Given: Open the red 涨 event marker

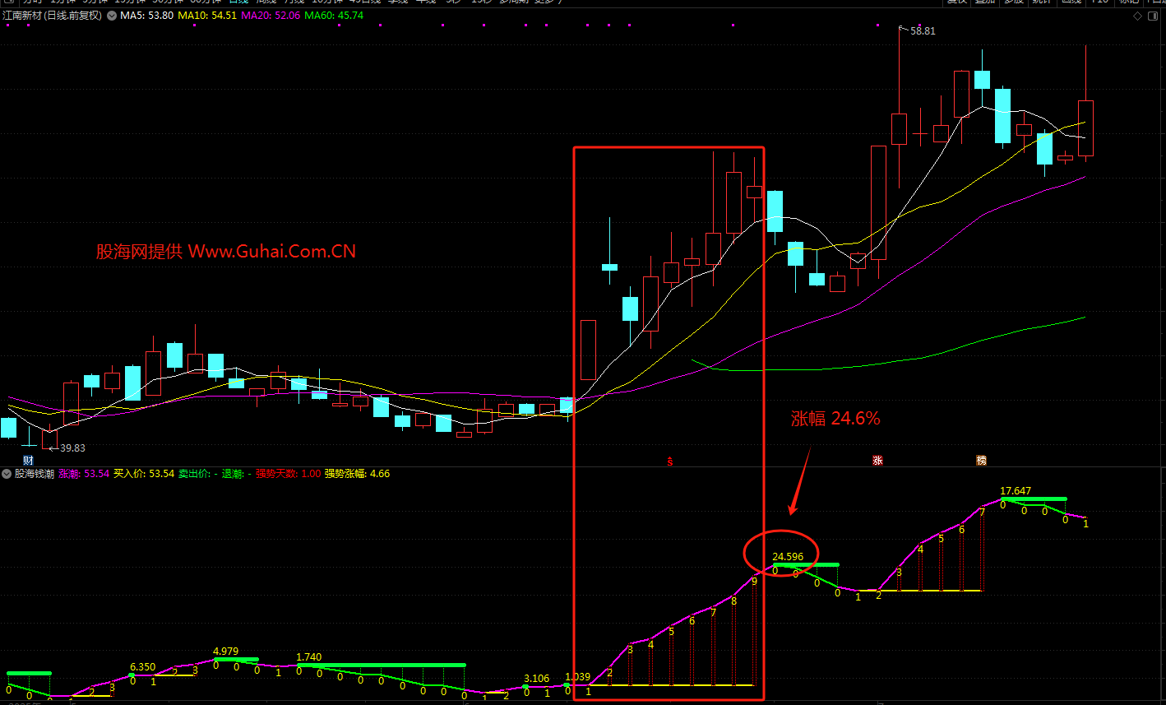Looking at the screenshot, I should (x=878, y=461).
